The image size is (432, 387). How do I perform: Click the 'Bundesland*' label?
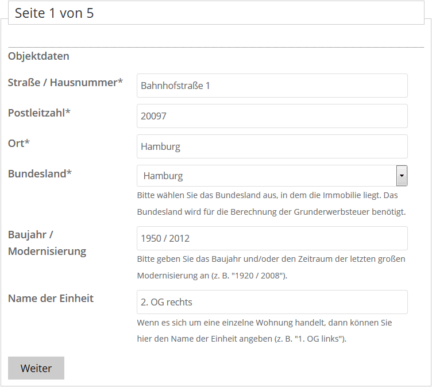tap(40, 174)
